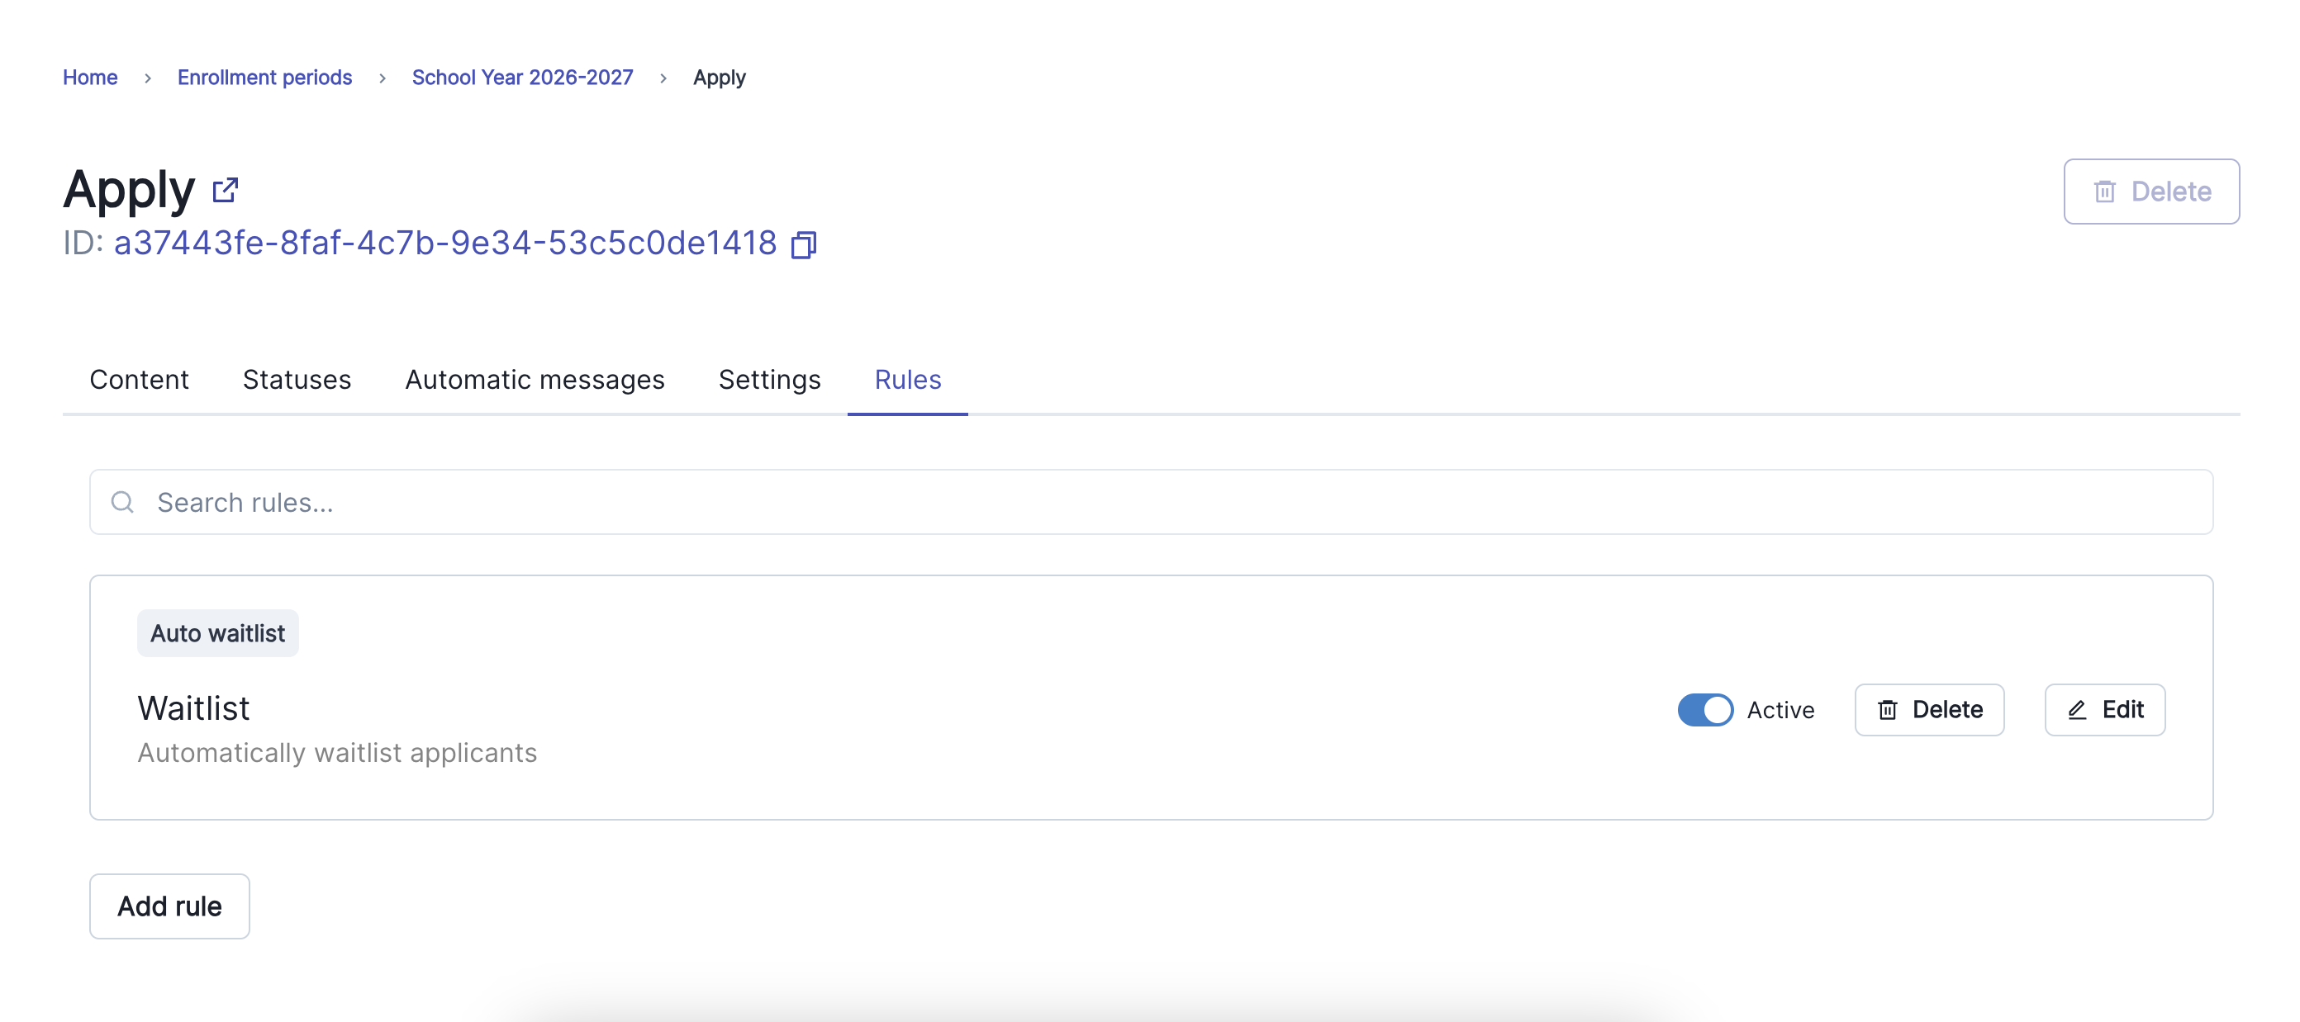The height and width of the screenshot is (1022, 2300).
Task: Select the Statuses tab
Action: (297, 380)
